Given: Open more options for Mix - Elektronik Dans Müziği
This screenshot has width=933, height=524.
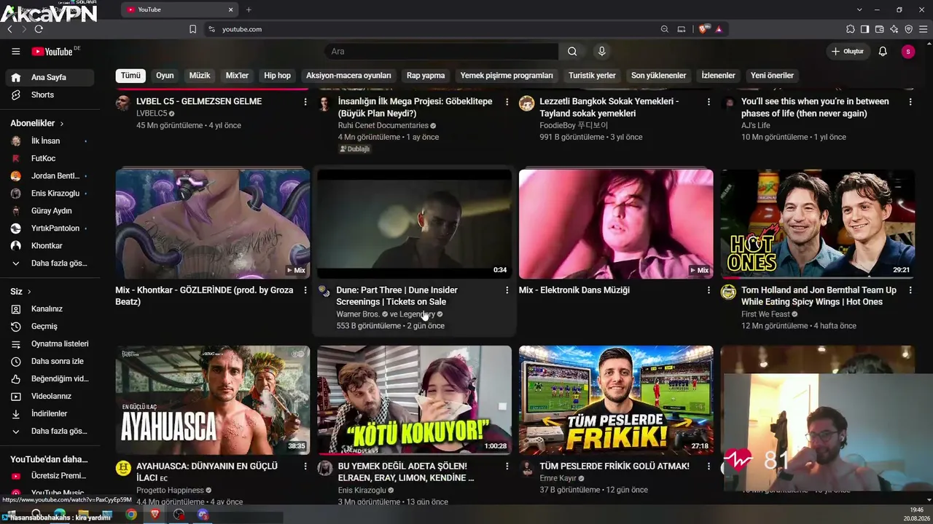Looking at the screenshot, I should click(x=708, y=290).
